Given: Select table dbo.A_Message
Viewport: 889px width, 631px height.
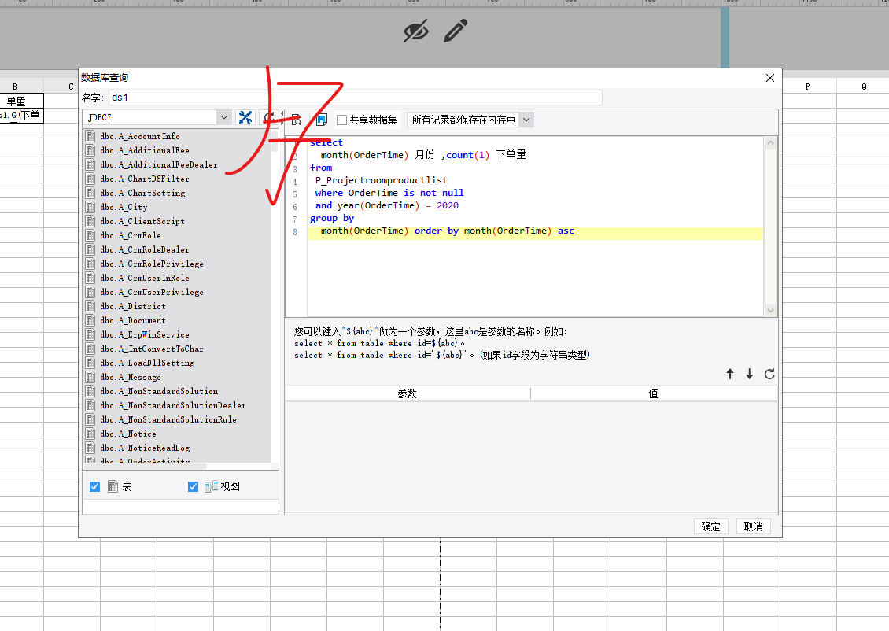Looking at the screenshot, I should click(x=131, y=377).
